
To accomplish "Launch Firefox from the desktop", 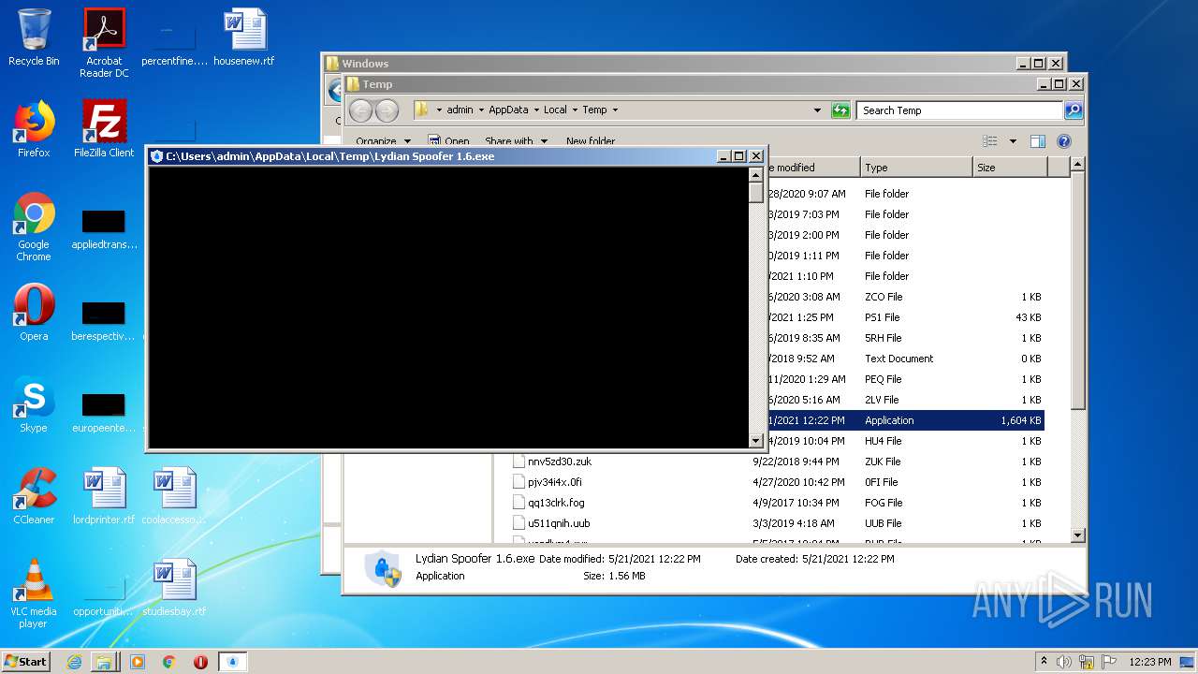I will coord(34,129).
